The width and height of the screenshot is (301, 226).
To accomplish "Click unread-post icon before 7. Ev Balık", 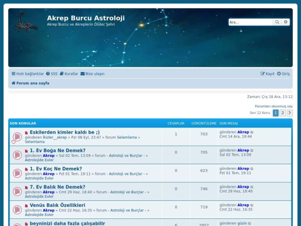I will pyautogui.click(x=26, y=187).
